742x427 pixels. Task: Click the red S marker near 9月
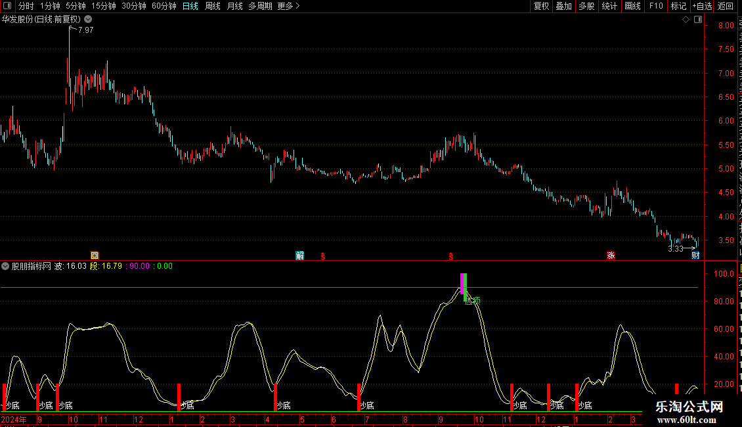pos(451,256)
